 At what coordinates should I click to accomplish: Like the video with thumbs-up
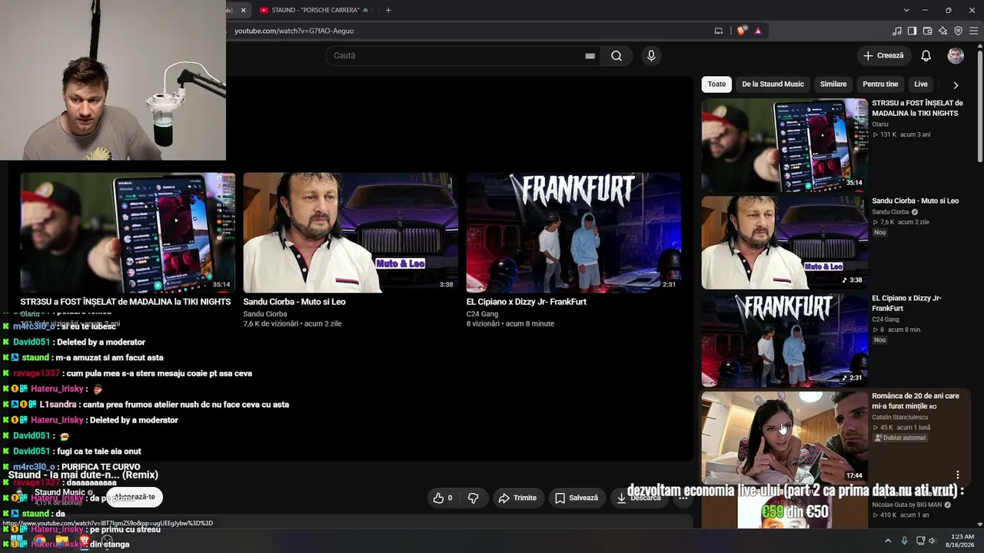click(443, 498)
